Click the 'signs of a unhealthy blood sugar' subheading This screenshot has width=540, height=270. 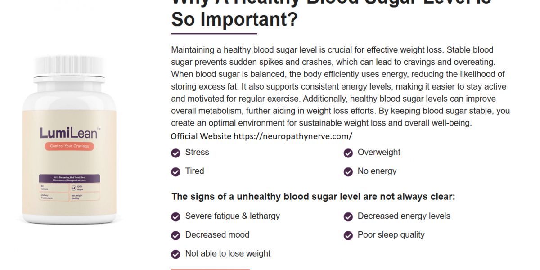click(313, 197)
